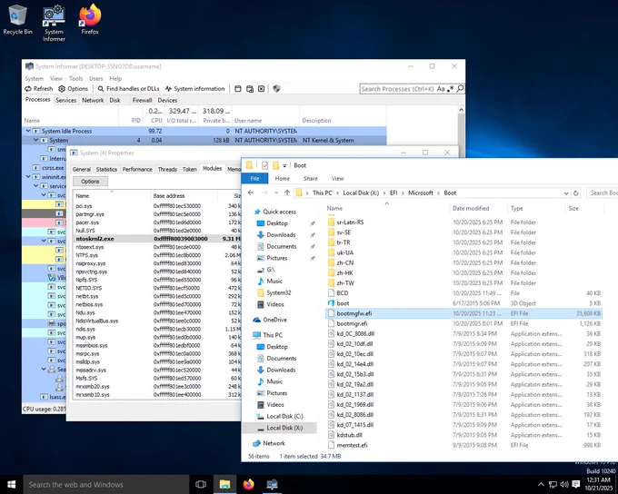Toggle case-sensitive Aa search option
The width and height of the screenshot is (618, 494).
441,89
